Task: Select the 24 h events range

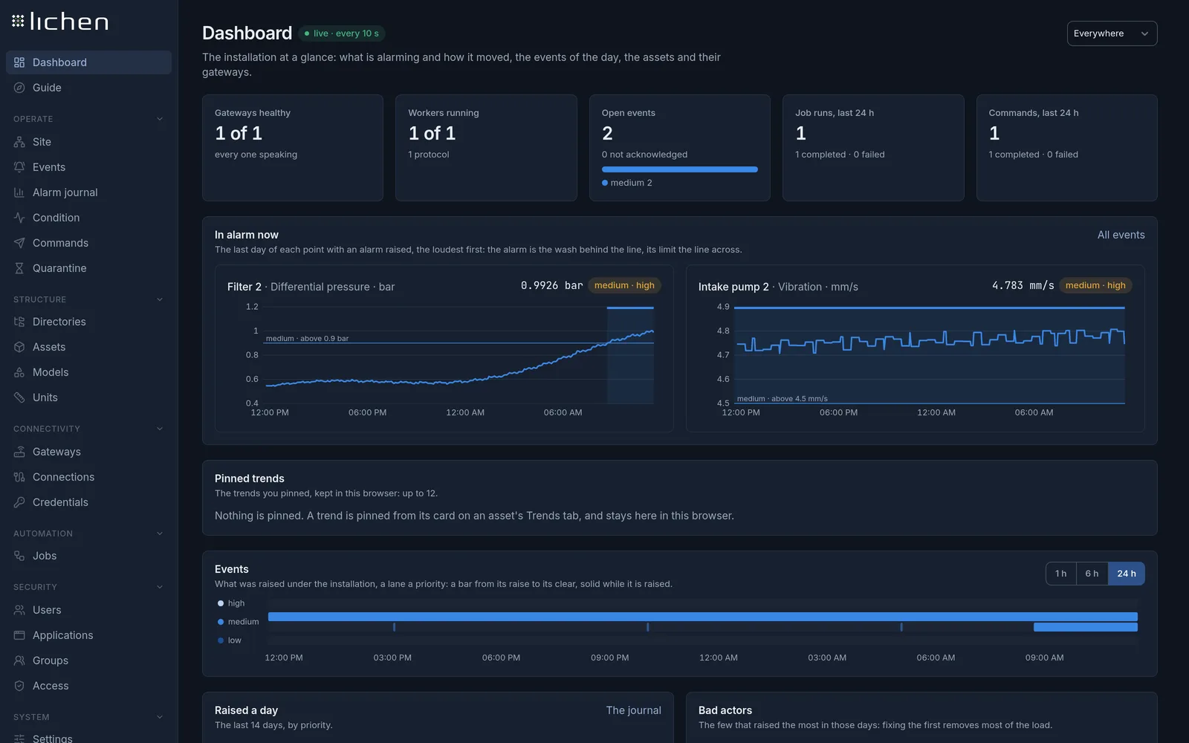Action: click(x=1127, y=574)
